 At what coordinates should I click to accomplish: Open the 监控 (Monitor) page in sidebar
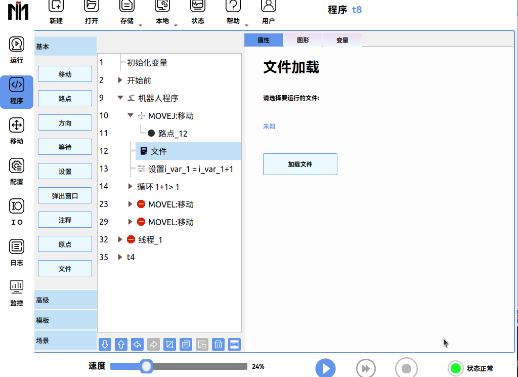pyautogui.click(x=17, y=293)
